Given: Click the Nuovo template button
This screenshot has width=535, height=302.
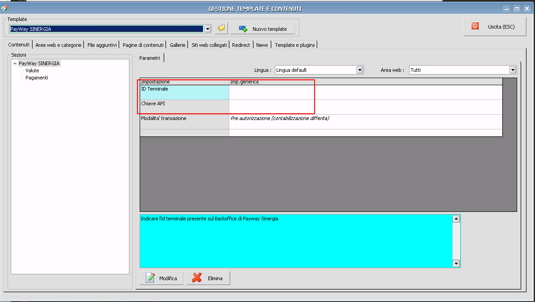Looking at the screenshot, I should (262, 29).
